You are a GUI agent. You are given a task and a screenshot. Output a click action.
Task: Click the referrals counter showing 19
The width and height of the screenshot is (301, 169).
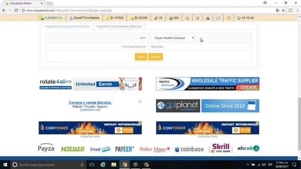click(158, 18)
